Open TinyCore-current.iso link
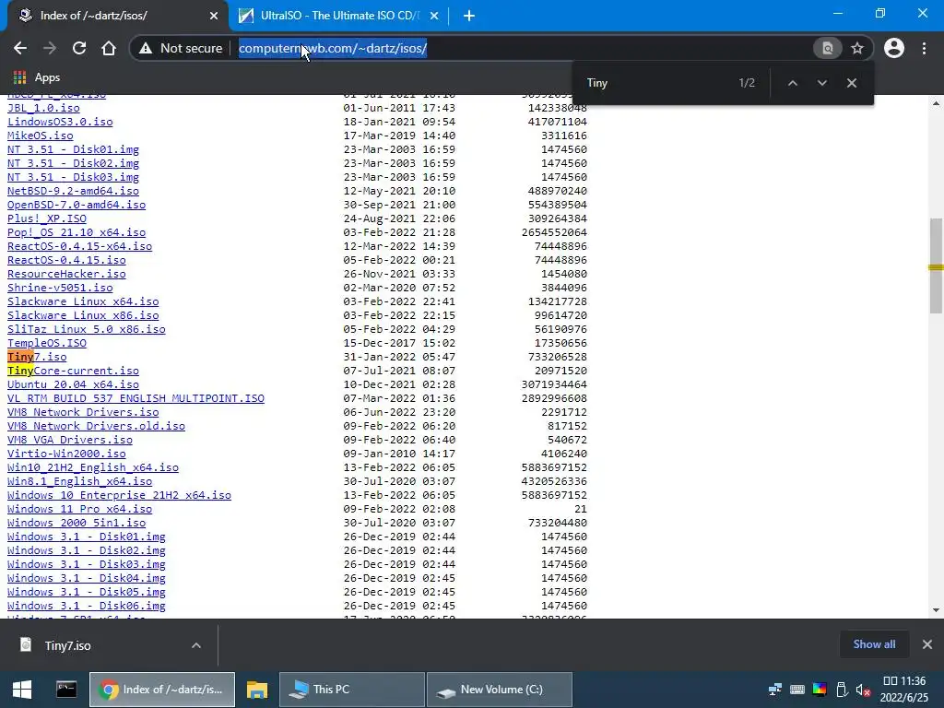This screenshot has height=708, width=944. coord(73,371)
